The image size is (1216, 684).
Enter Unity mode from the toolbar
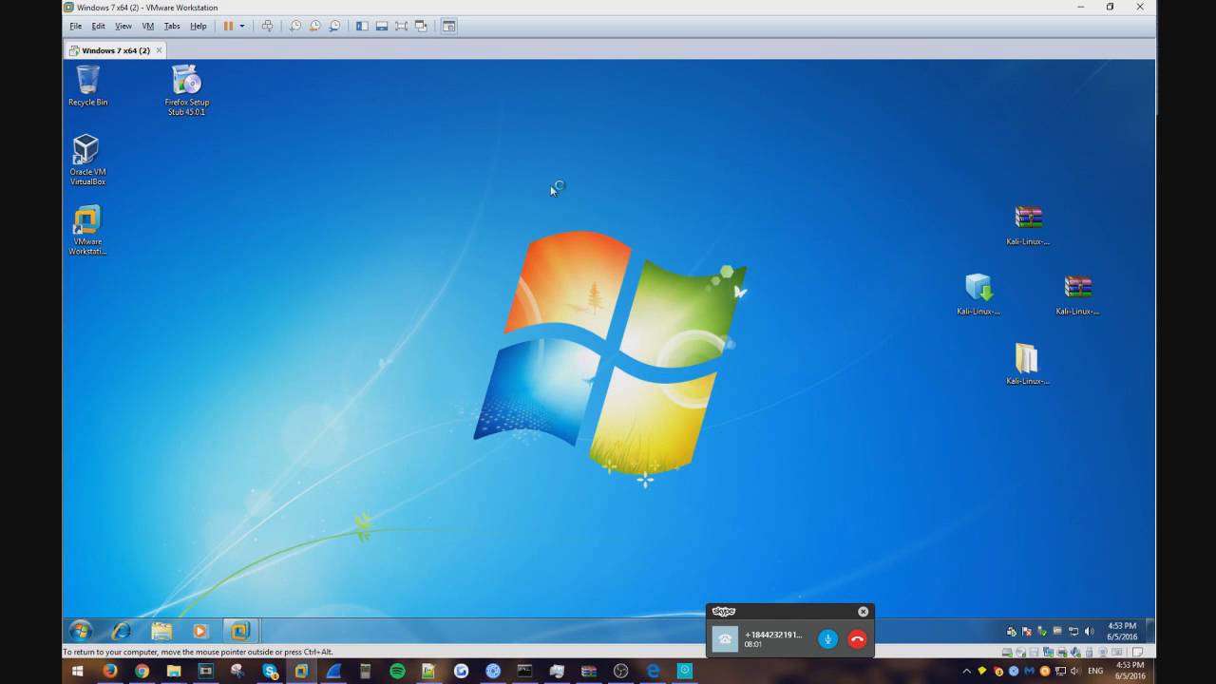pos(421,26)
